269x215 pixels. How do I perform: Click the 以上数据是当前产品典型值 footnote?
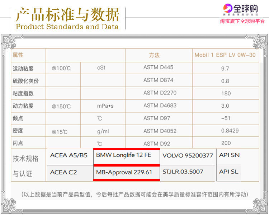point(134,195)
